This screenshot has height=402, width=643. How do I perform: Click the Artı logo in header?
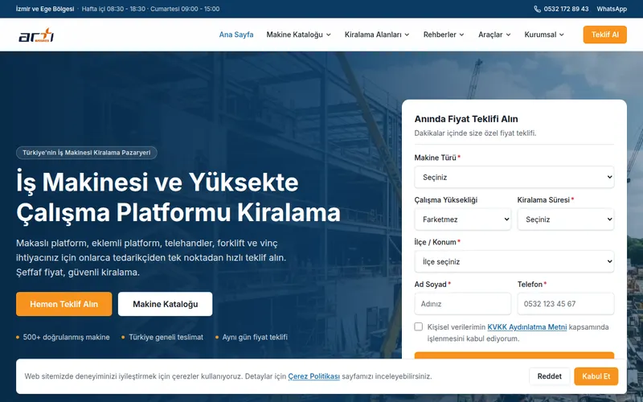click(36, 35)
